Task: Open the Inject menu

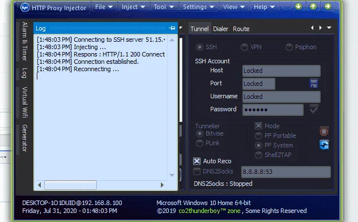Action: (x=133, y=7)
